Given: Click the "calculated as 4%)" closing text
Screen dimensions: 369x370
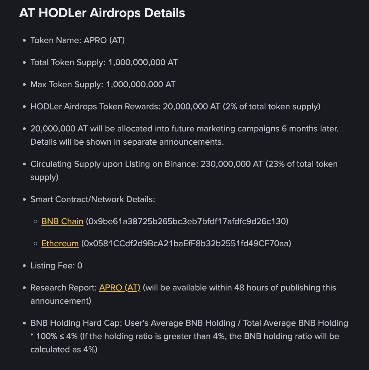Looking at the screenshot, I should 64,350.
